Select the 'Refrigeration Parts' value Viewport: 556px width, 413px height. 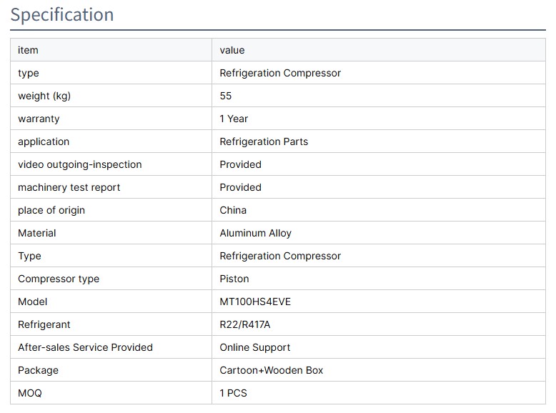tap(264, 141)
